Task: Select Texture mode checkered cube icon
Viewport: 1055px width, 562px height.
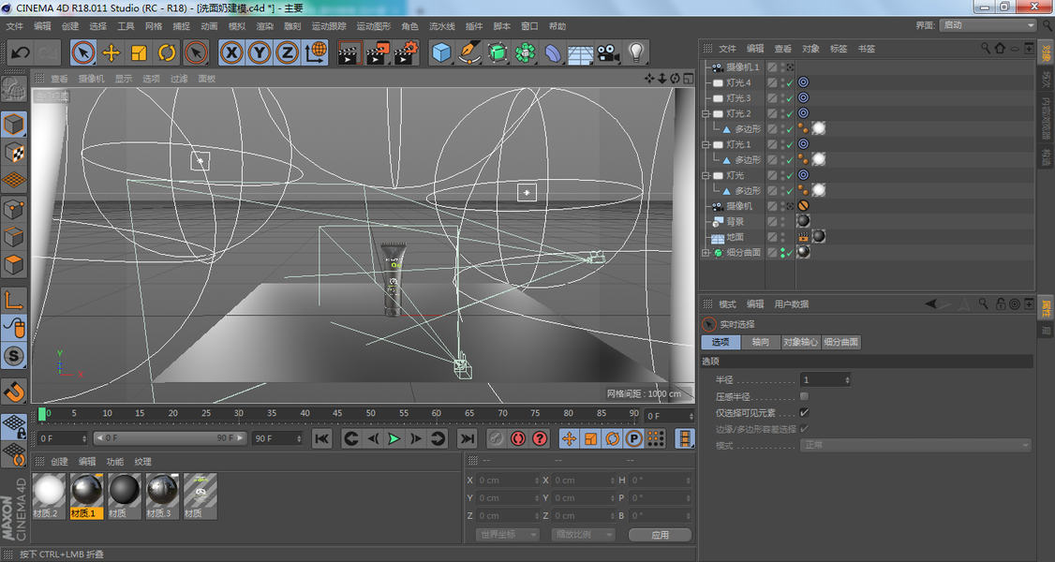Action: [13, 153]
